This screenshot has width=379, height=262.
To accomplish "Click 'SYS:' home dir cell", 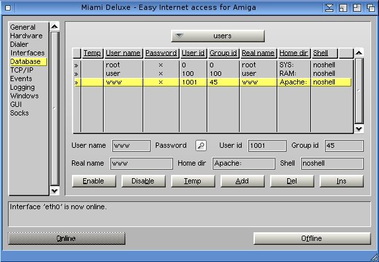I will point(287,65).
